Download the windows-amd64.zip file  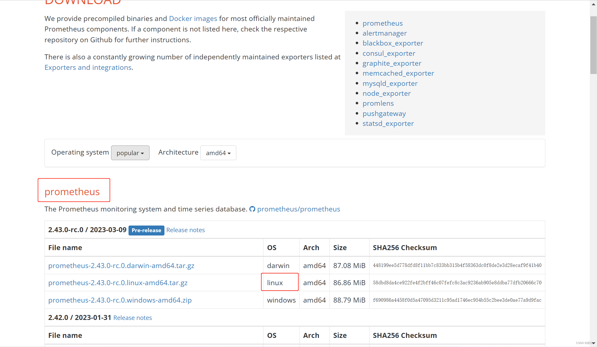[x=120, y=300]
